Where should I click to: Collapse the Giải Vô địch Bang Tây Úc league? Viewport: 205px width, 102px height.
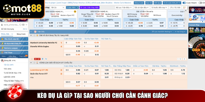(x=31, y=35)
